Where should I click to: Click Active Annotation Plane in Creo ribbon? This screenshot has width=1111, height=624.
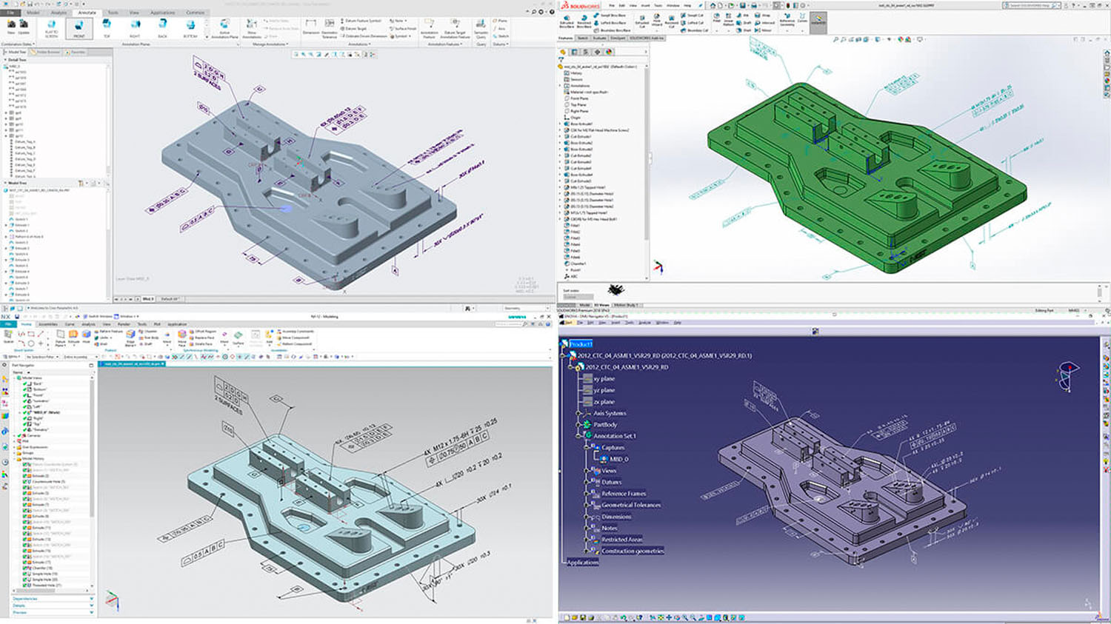tap(224, 30)
